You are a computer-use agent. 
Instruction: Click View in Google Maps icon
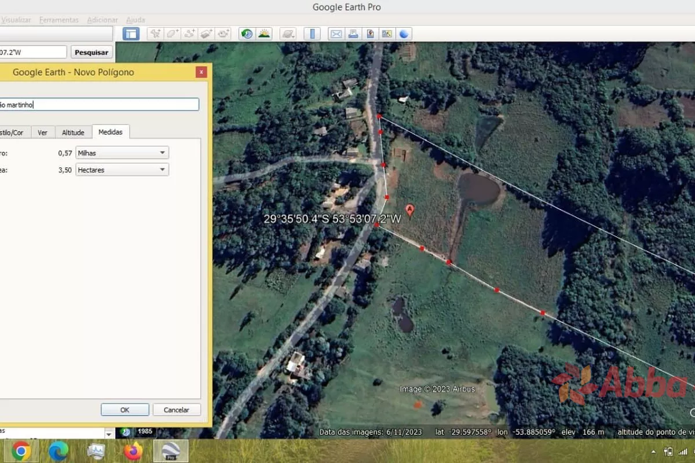(387, 34)
